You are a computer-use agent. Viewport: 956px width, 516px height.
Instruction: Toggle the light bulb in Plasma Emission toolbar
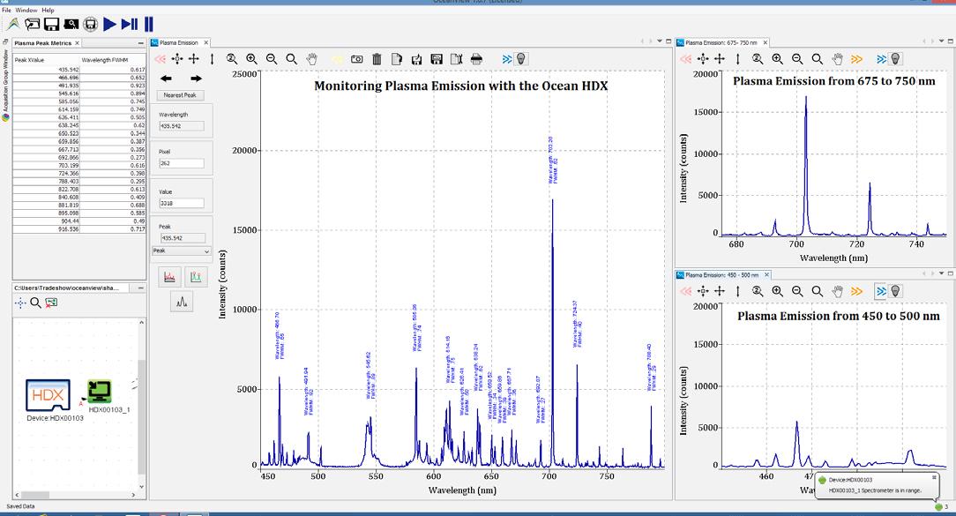(x=521, y=59)
